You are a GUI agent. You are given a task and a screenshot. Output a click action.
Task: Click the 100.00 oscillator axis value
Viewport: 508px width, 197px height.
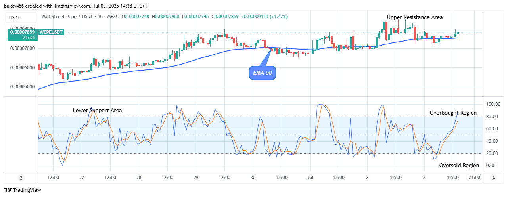click(493, 104)
